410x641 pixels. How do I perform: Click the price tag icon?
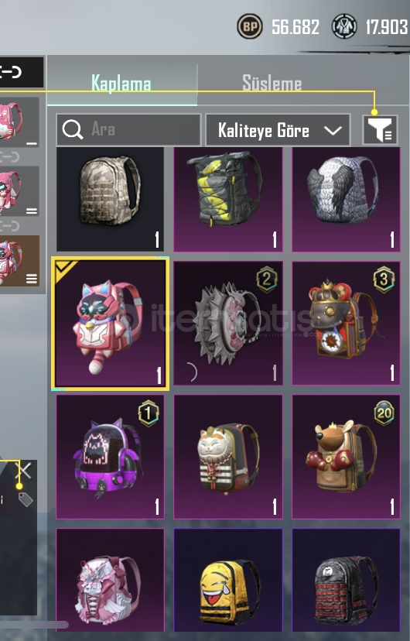point(26,499)
